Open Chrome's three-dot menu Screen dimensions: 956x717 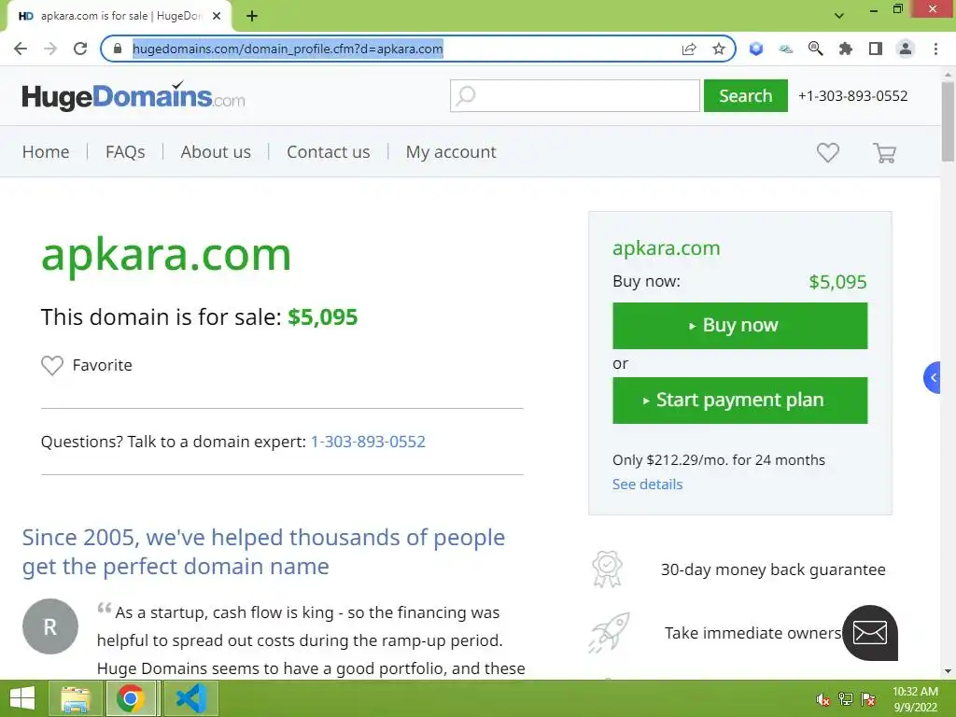click(x=935, y=49)
